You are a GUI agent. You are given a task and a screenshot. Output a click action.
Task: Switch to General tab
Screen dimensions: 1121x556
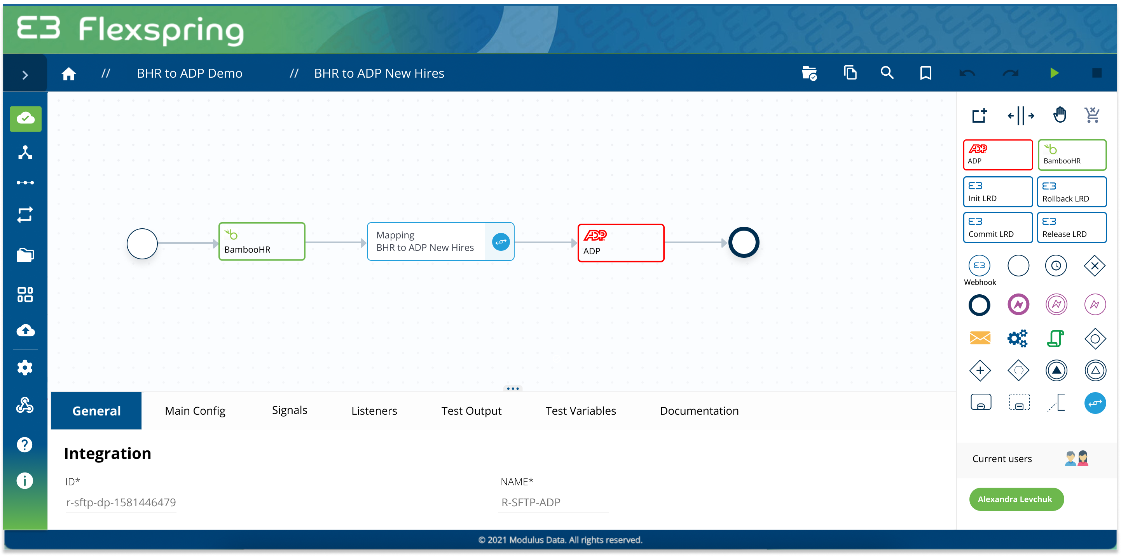click(x=96, y=411)
